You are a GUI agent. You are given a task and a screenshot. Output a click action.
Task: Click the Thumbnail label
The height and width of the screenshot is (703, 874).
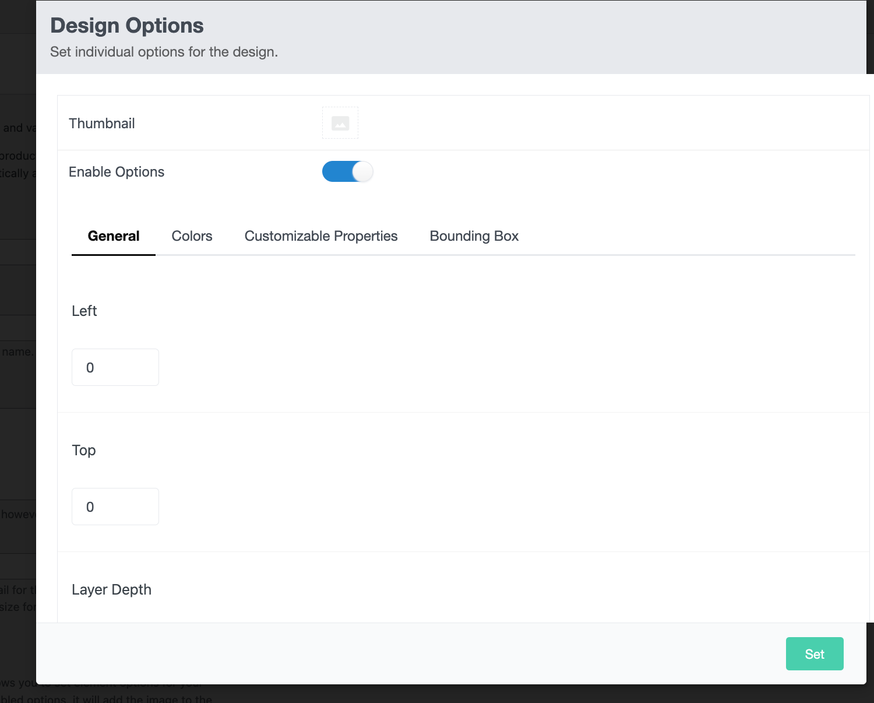pyautogui.click(x=102, y=123)
